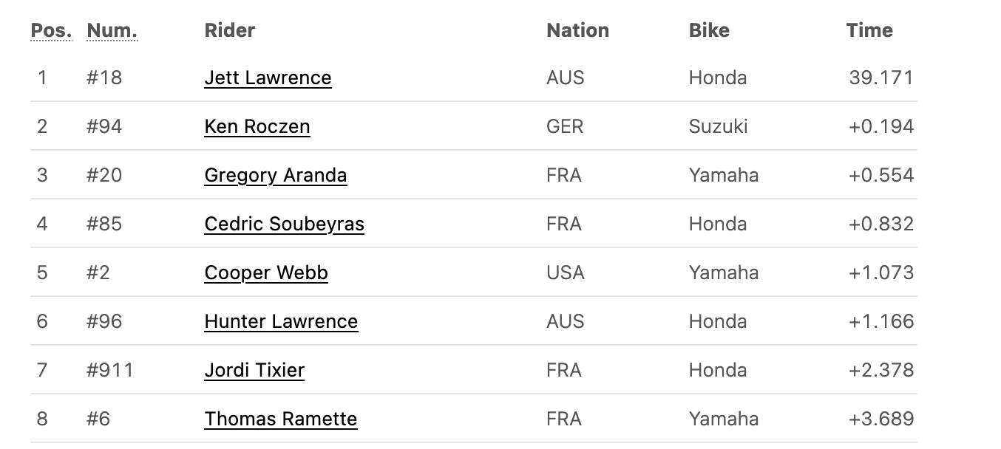Open Cedric Soubeyras profile link
1001x449 pixels.
click(x=285, y=224)
